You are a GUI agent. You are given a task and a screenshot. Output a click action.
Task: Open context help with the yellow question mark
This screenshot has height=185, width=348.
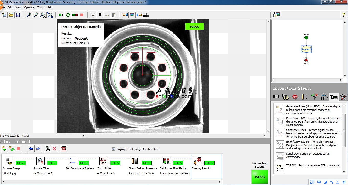click(344, 15)
